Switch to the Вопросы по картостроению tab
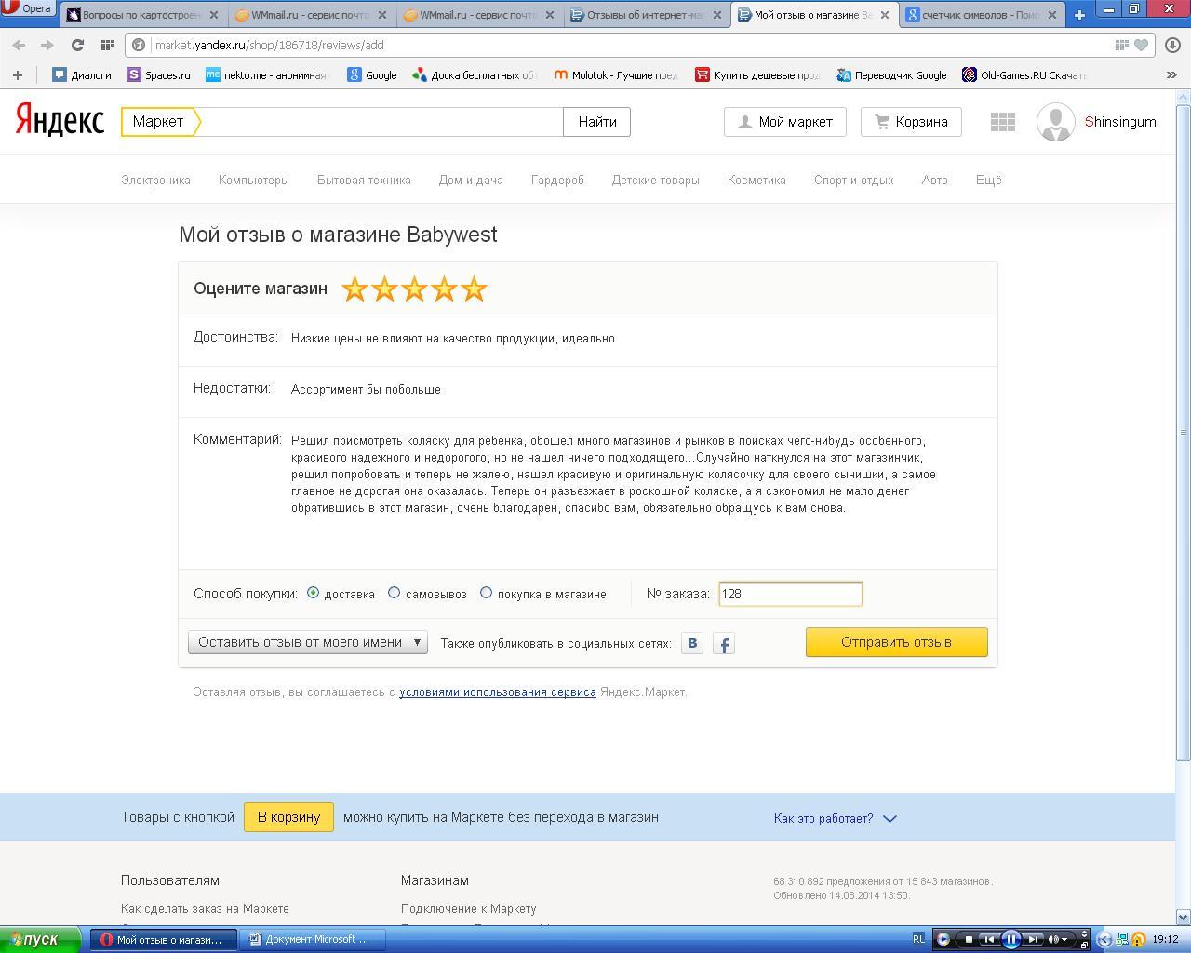1191x953 pixels. tap(144, 15)
